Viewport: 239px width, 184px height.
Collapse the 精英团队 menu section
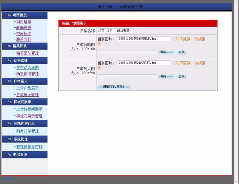pos(25,46)
